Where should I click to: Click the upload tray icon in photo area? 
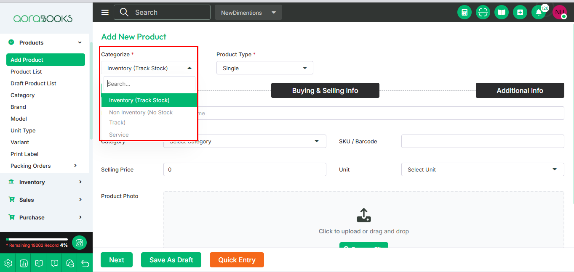point(364,215)
